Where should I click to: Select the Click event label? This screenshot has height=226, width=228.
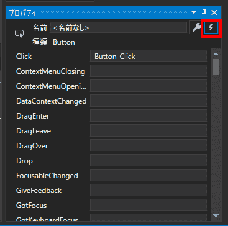click(x=24, y=56)
